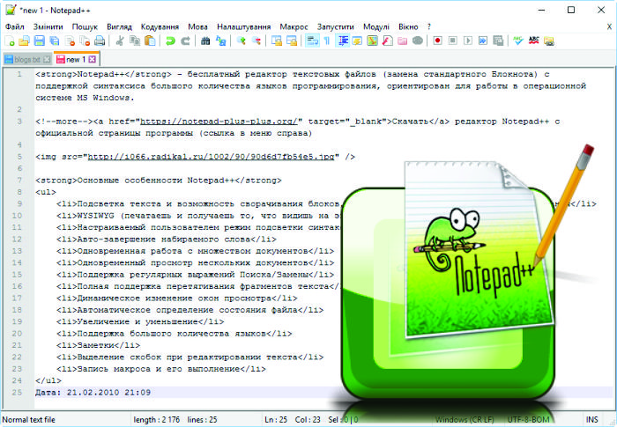The image size is (617, 427).
Task: Spell-check document with ABC checkmark icon
Action: pos(518,40)
